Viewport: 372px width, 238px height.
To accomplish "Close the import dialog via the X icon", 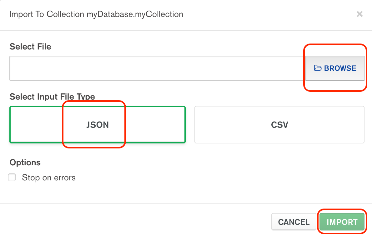I will tap(359, 14).
